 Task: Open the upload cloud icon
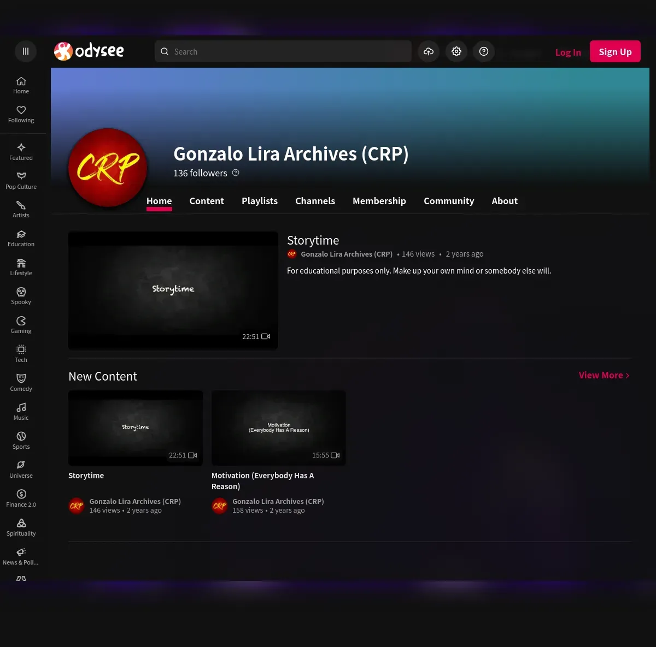(x=429, y=51)
